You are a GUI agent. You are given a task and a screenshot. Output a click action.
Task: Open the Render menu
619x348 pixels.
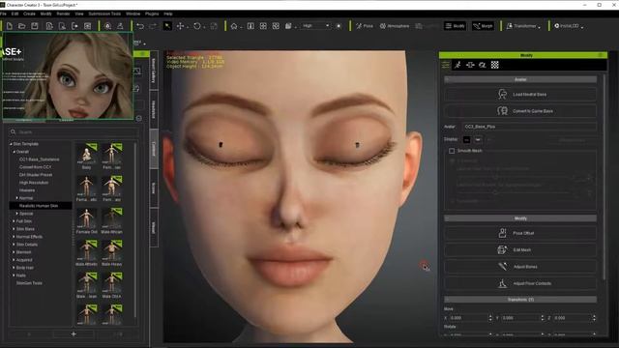point(63,14)
